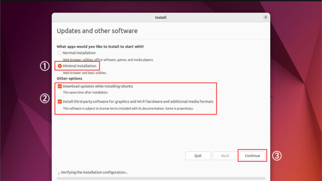Select the Minimal installation radio button
Viewport: 322px width, 181px height.
(59, 66)
